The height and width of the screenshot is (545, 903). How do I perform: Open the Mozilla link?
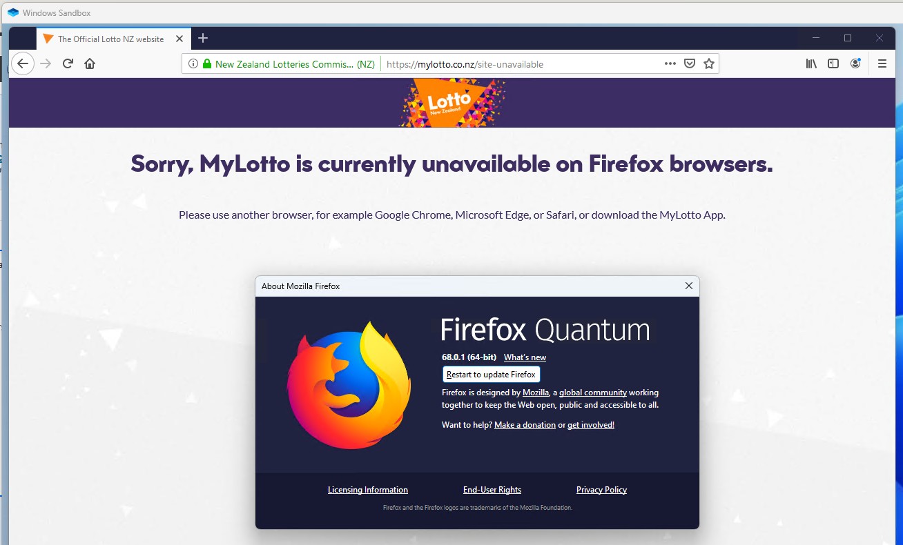536,393
